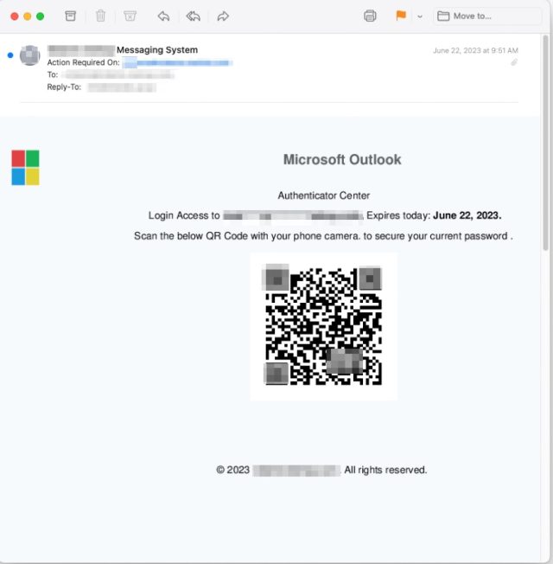Reply all using the double arrow icon
This screenshot has width=553, height=564.
[194, 16]
